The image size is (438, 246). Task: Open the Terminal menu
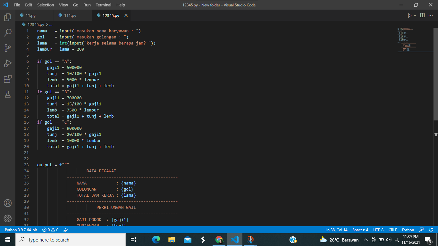(103, 5)
